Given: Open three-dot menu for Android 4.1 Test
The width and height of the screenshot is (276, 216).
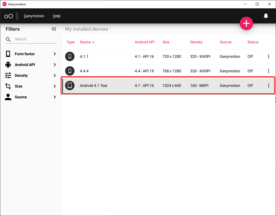Looking at the screenshot, I should 268,85.
